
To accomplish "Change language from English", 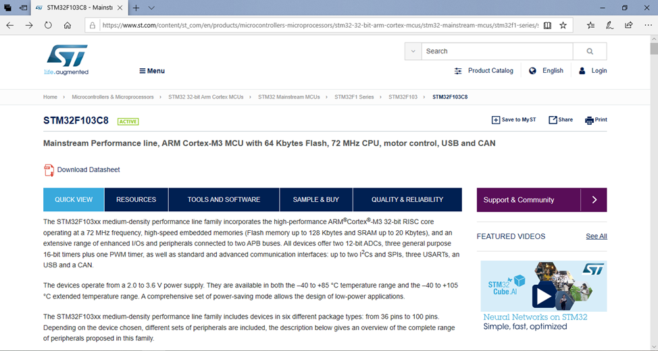I will point(546,71).
